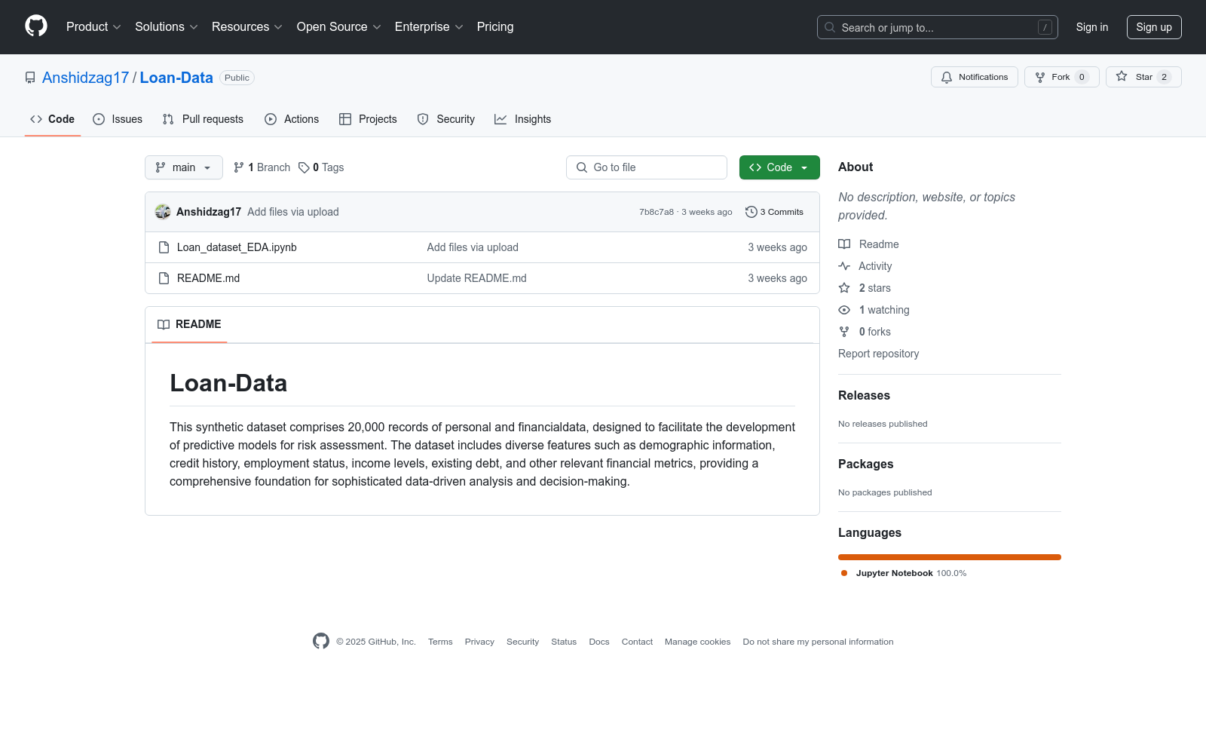This screenshot has width=1206, height=754.
Task: Click the Sign up button
Action: (1154, 27)
